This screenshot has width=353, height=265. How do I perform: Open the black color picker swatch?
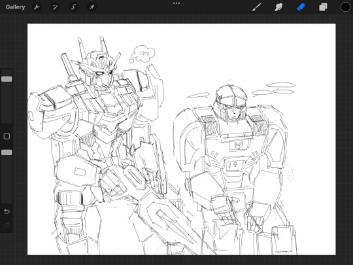point(345,7)
